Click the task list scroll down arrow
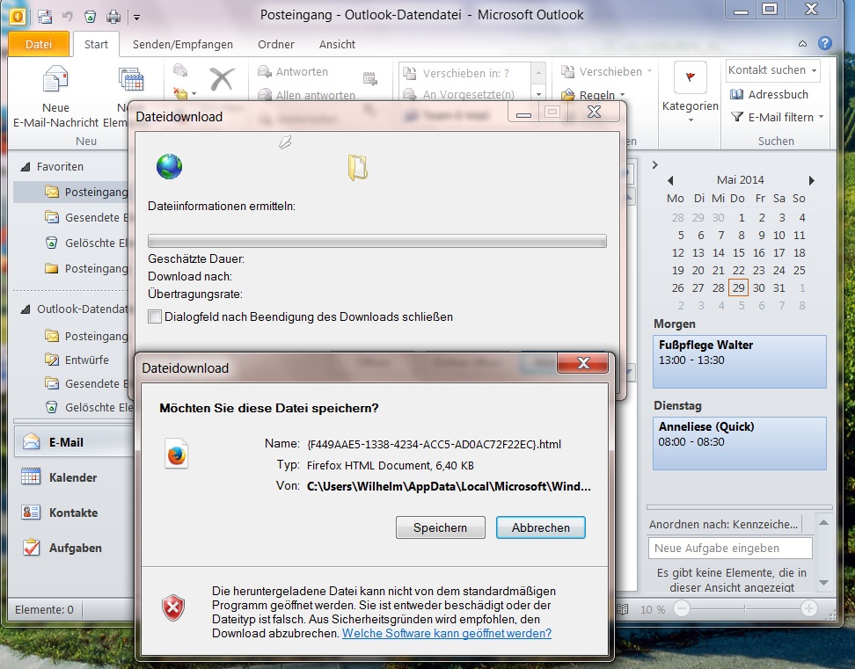The width and height of the screenshot is (855, 669). 823,582
